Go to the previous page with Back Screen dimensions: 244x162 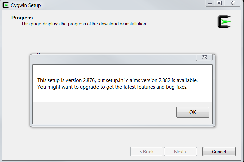[146, 152]
